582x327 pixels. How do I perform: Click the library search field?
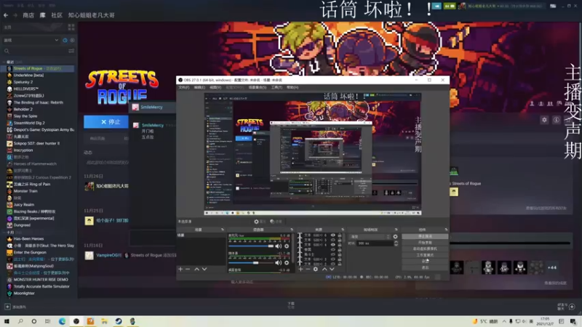35,51
